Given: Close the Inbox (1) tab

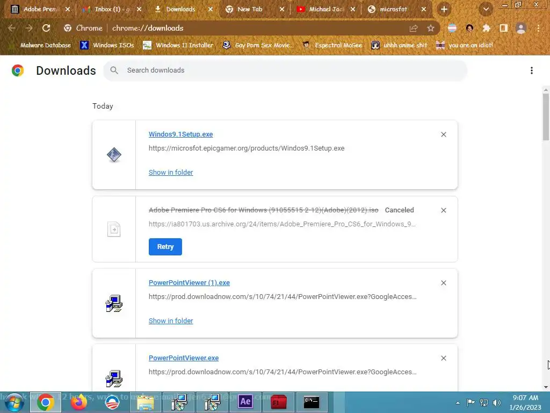Looking at the screenshot, I should tap(139, 9).
